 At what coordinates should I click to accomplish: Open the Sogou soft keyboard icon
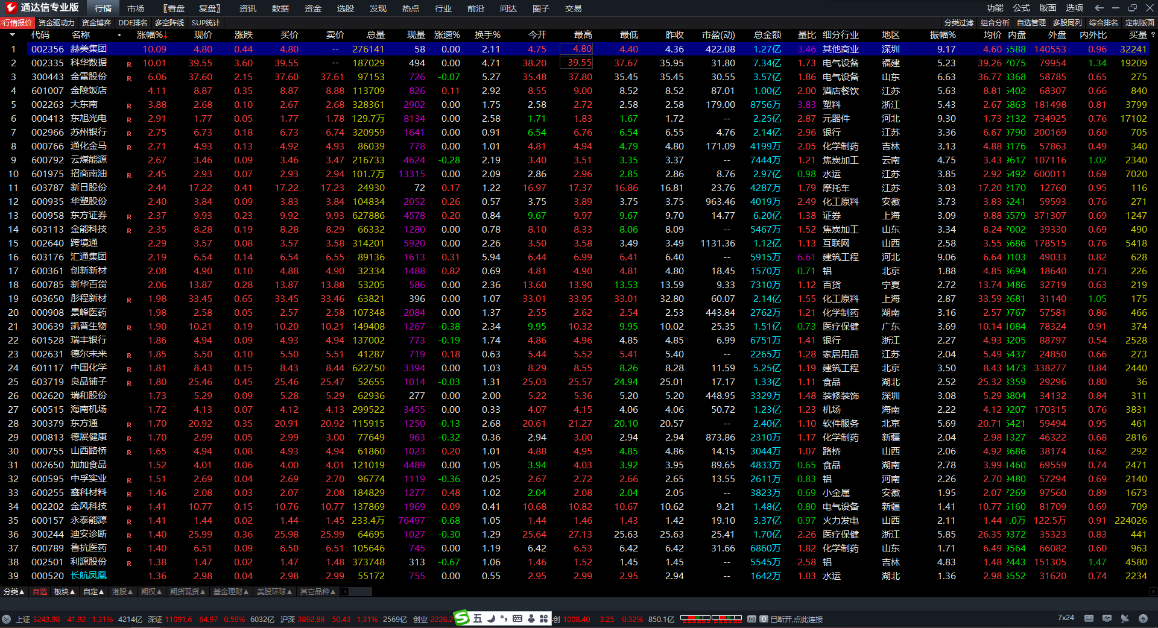517,618
